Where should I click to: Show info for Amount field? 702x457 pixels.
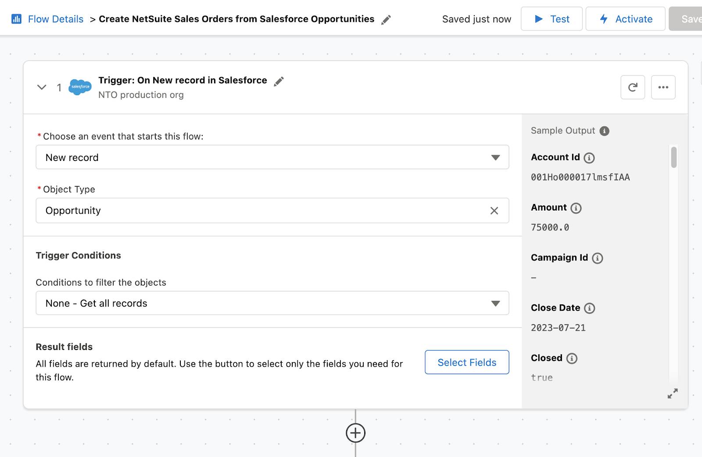coord(576,208)
